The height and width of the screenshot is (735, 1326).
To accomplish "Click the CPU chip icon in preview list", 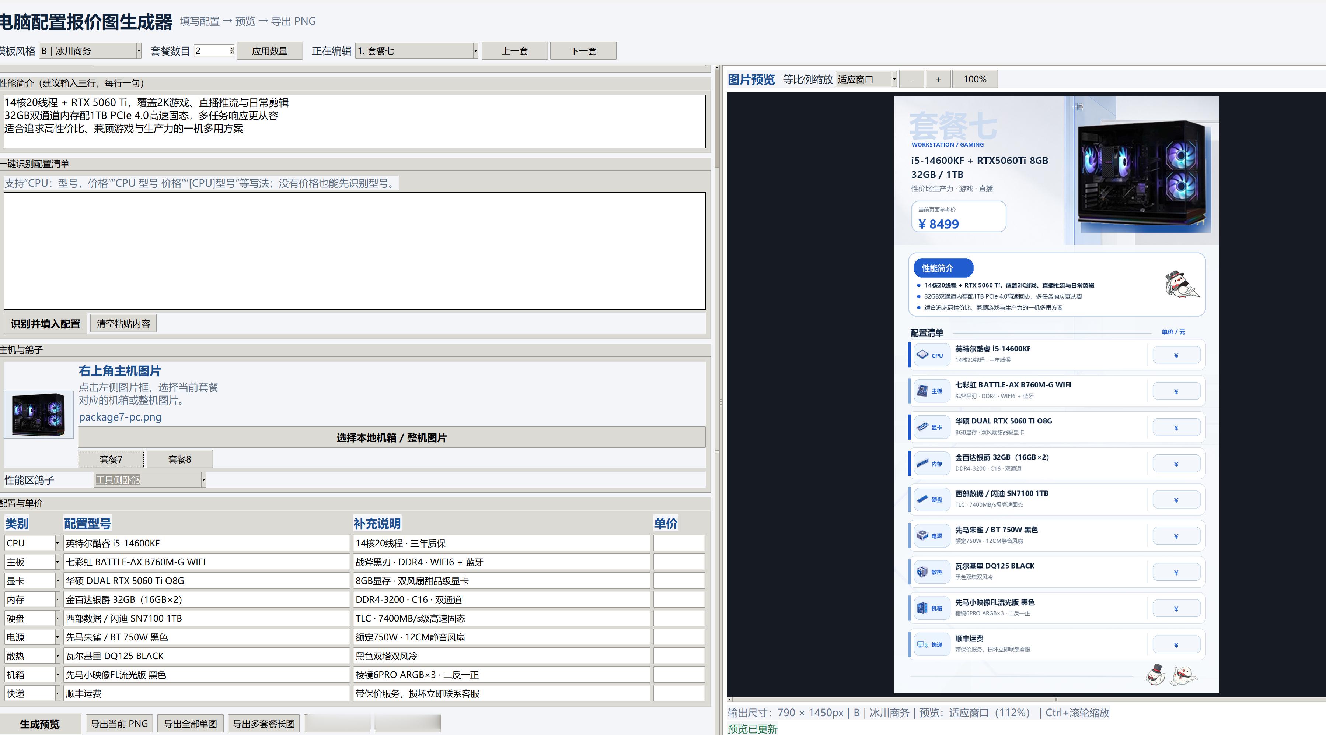I will click(922, 355).
